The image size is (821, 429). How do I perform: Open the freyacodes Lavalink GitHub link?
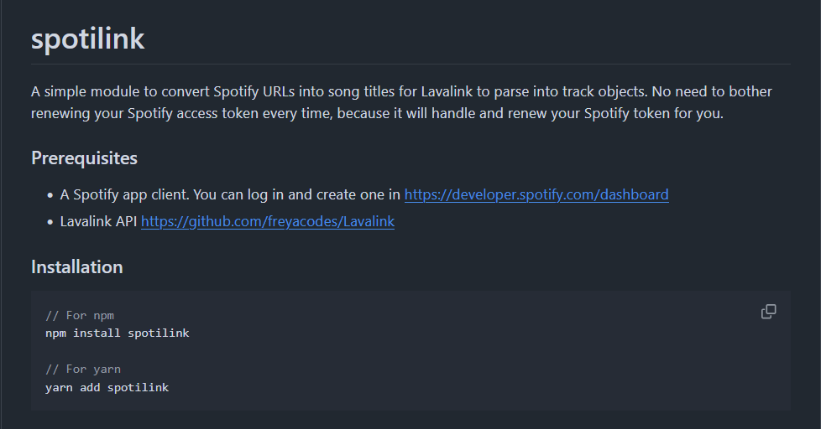pos(267,222)
